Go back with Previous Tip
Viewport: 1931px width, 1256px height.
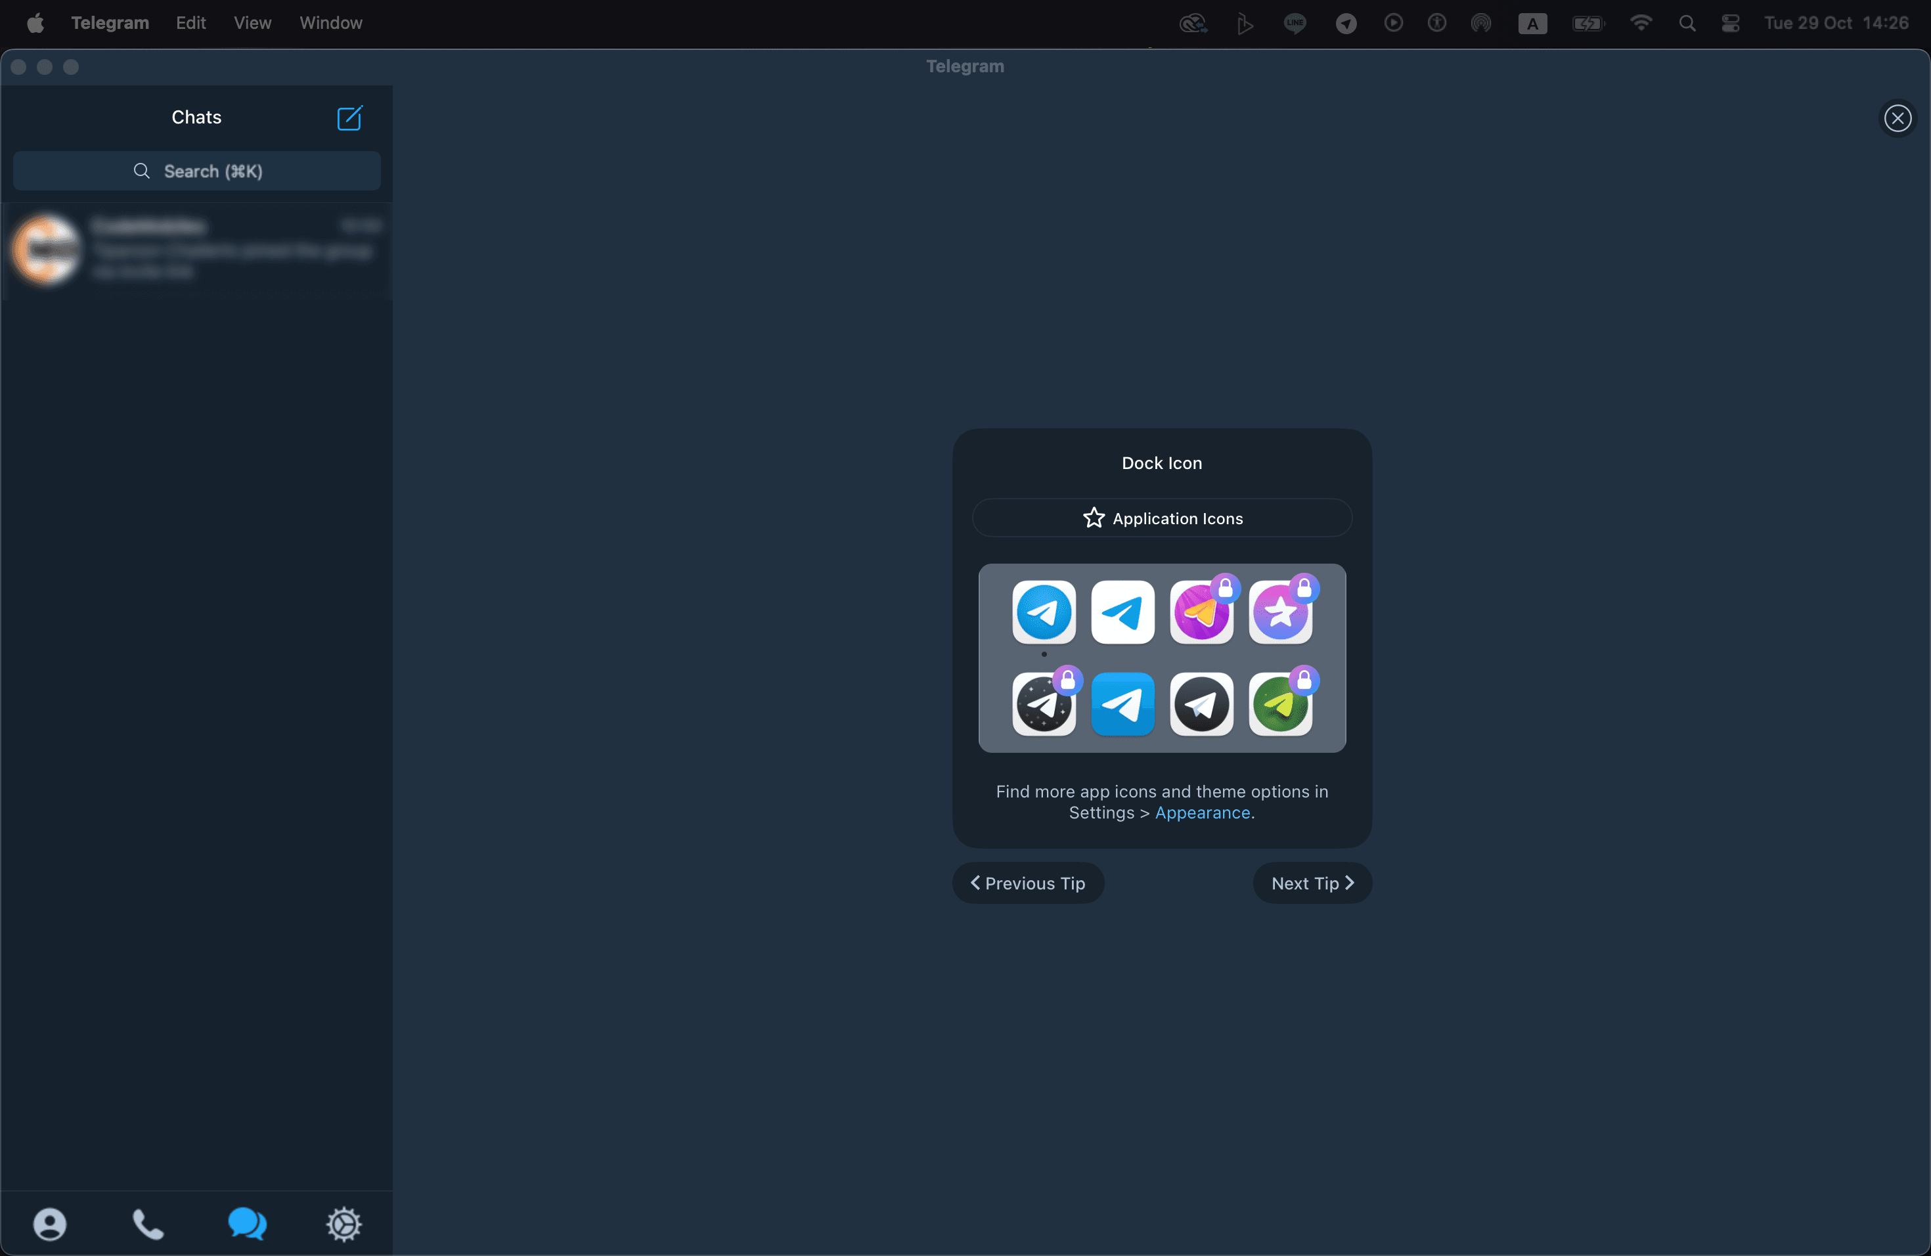pos(1028,883)
